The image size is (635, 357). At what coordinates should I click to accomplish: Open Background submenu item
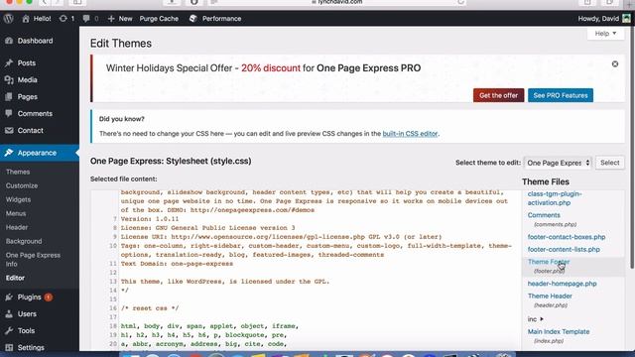click(x=24, y=241)
